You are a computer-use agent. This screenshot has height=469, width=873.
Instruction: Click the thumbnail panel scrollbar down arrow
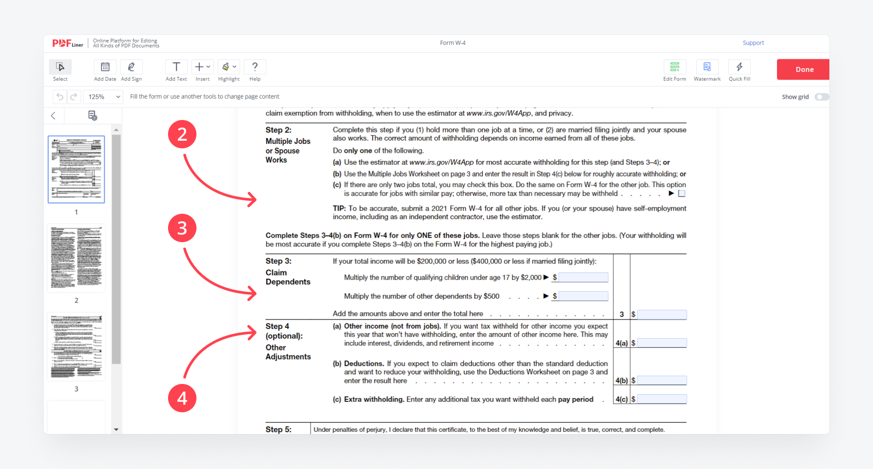(116, 430)
